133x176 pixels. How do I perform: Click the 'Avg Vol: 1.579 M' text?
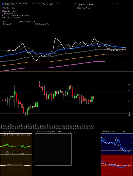[85, 5]
